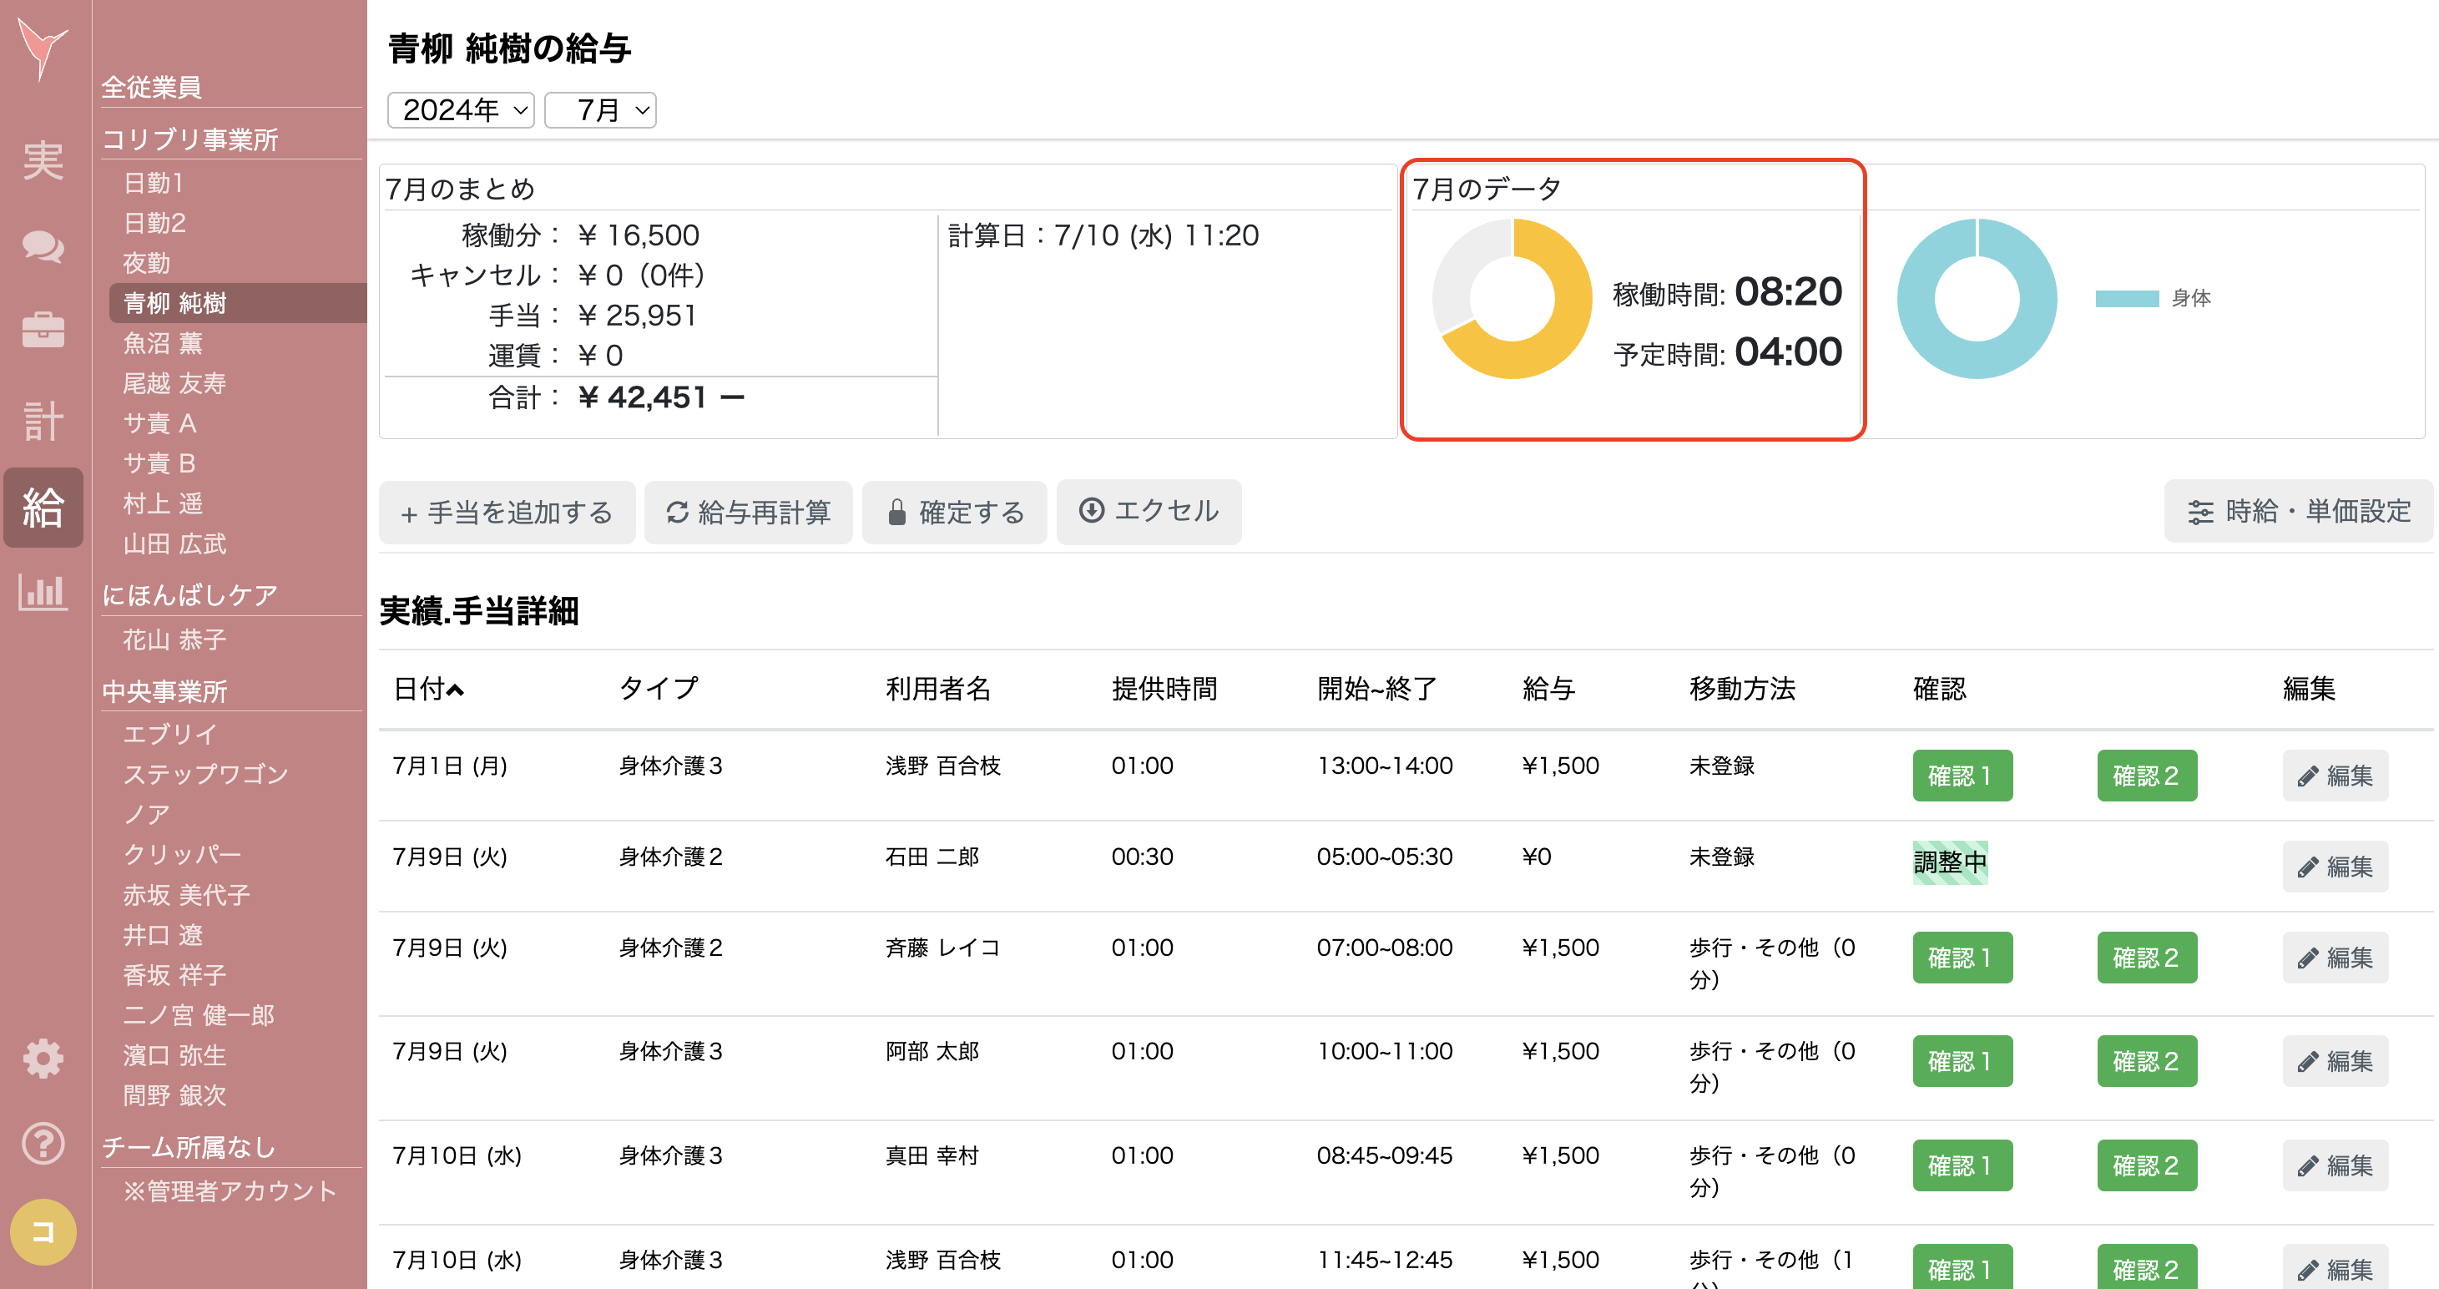Open the bar chart statistics icon
The width and height of the screenshot is (2439, 1289).
(x=43, y=592)
